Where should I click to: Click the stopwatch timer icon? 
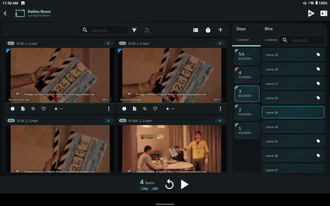click(208, 30)
